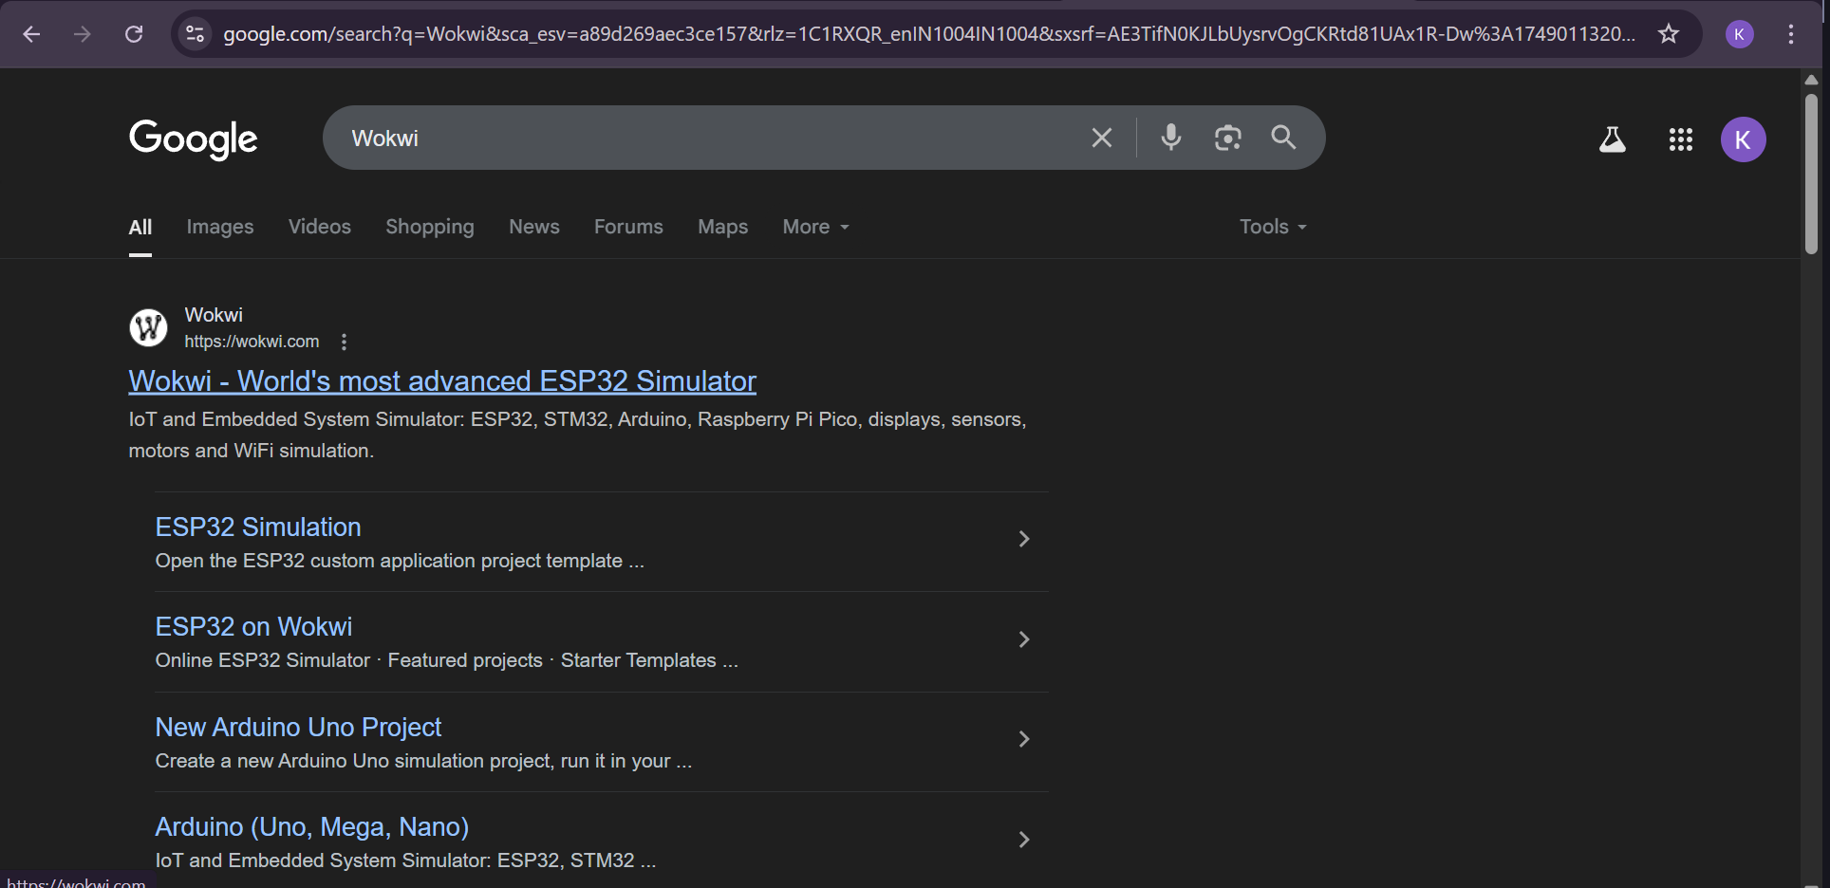This screenshot has width=1830, height=888.
Task: Click the page vertical scrollbar thumb
Action: (1811, 173)
